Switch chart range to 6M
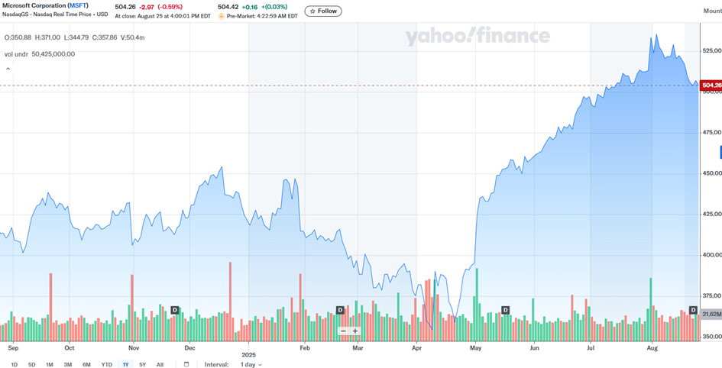Image resolution: width=722 pixels, height=368 pixels. [86, 364]
